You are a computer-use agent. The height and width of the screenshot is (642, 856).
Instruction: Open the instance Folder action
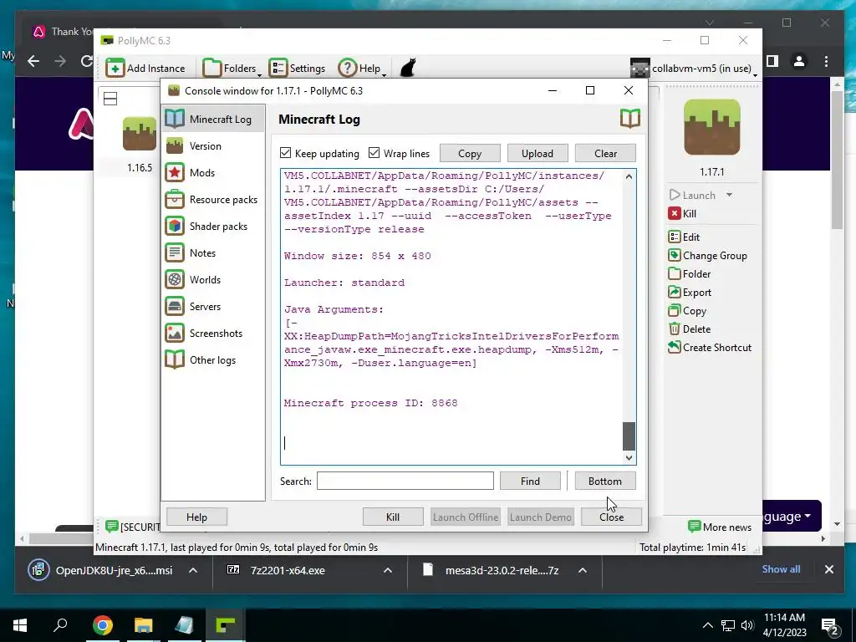pos(690,274)
